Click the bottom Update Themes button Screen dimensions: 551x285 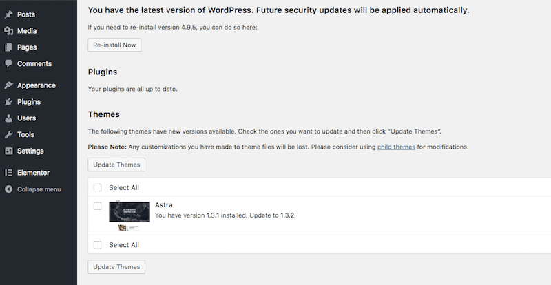pos(116,266)
